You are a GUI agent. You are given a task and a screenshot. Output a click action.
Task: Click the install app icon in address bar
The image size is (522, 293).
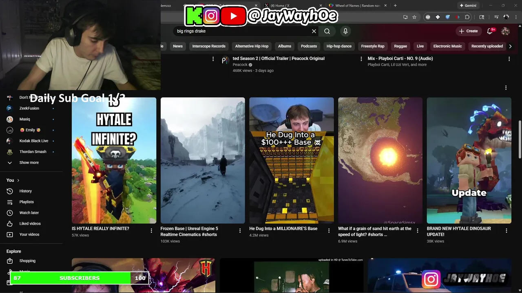405,17
